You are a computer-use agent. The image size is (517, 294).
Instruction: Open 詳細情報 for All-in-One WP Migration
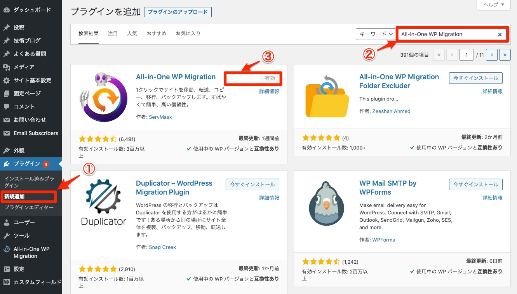[269, 92]
